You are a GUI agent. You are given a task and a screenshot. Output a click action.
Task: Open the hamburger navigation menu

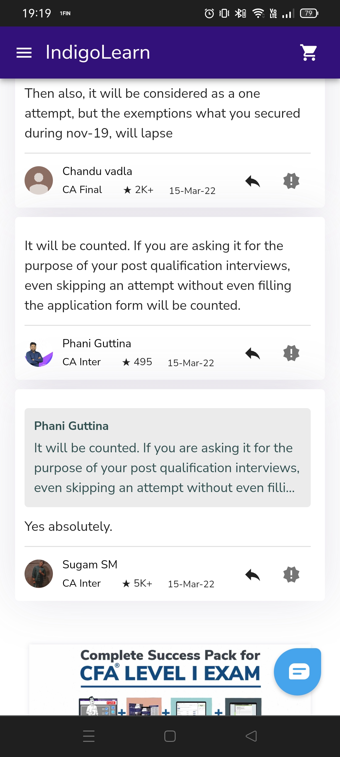[x=24, y=53]
